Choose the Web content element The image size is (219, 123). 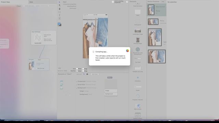pos(138,107)
